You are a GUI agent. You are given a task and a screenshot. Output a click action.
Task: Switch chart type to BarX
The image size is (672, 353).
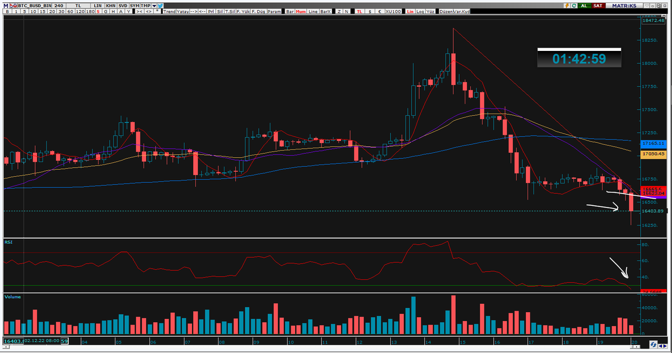point(325,12)
